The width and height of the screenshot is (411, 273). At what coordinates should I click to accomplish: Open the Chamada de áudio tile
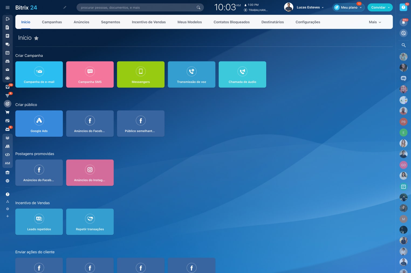[242, 75]
